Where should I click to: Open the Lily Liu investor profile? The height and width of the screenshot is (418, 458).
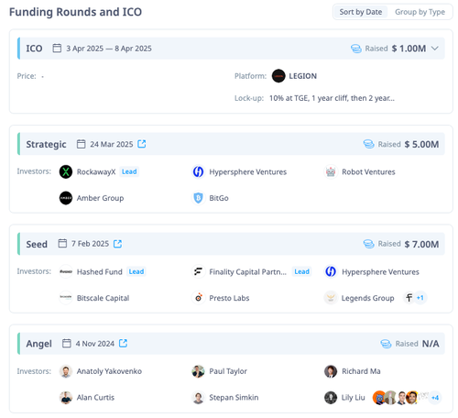point(353,398)
